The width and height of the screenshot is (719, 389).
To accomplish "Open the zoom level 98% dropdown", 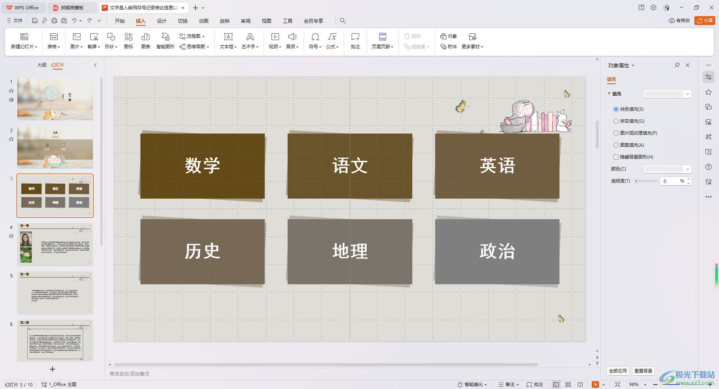I will tap(645, 385).
